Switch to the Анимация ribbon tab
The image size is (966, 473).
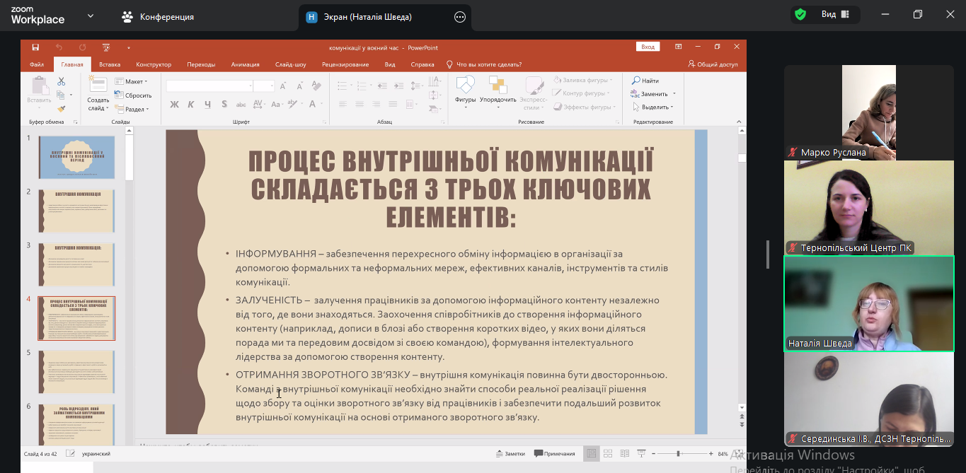tap(245, 64)
